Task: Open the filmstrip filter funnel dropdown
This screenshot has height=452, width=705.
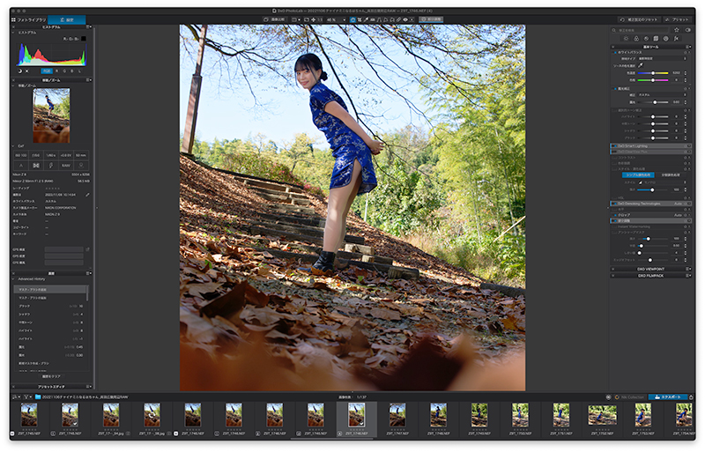Action: pyautogui.click(x=26, y=397)
